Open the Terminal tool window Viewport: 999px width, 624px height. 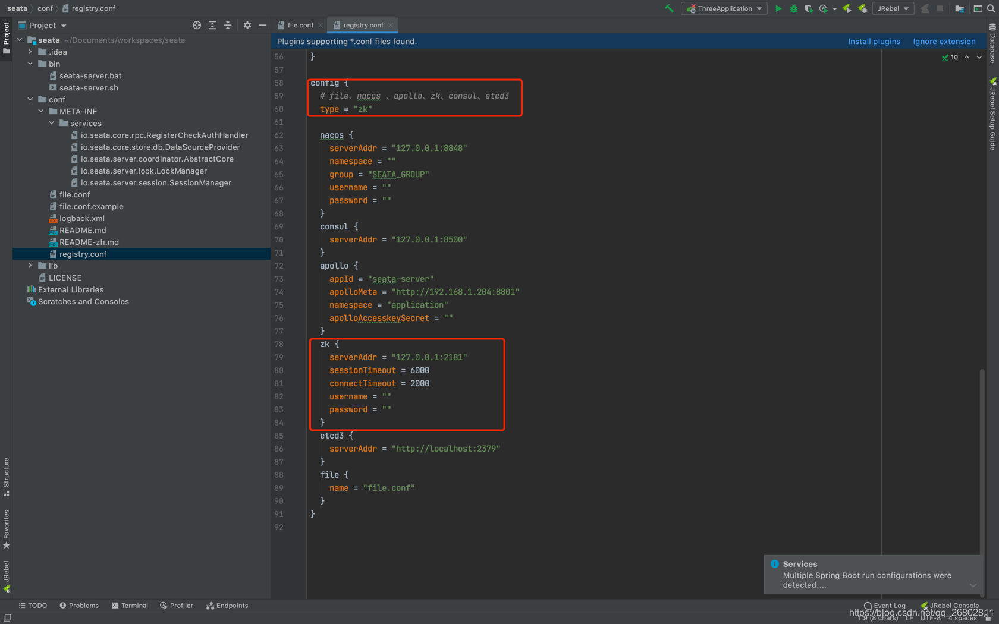click(x=130, y=606)
